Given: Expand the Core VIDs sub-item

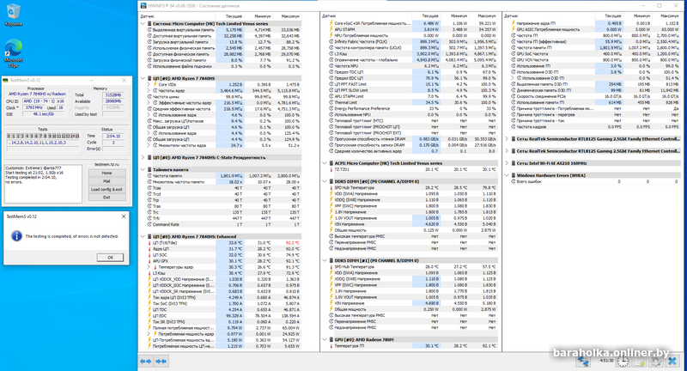Looking at the screenshot, I should coord(149,84).
